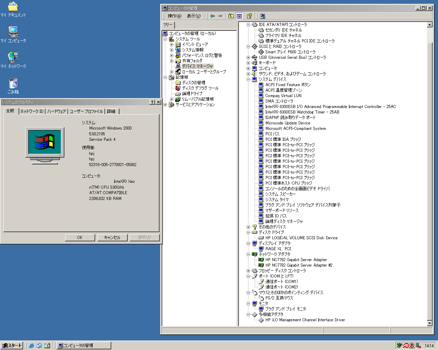Select HP NC7782 Gigabit Server Adapter #2
This screenshot has width=438, height=350.
(299, 265)
